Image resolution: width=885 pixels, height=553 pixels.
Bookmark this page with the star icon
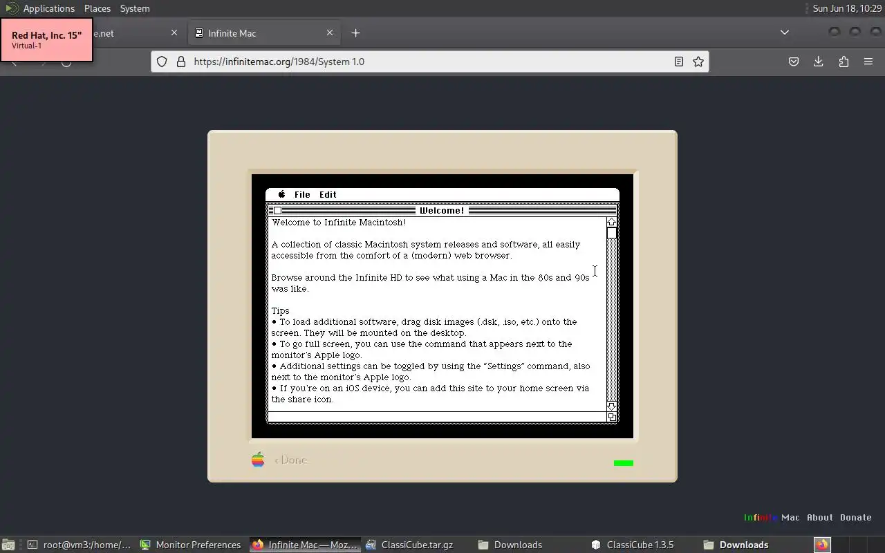tap(698, 62)
